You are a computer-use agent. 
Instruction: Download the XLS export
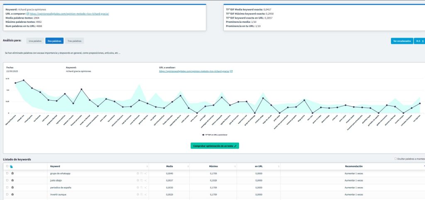coord(419,41)
